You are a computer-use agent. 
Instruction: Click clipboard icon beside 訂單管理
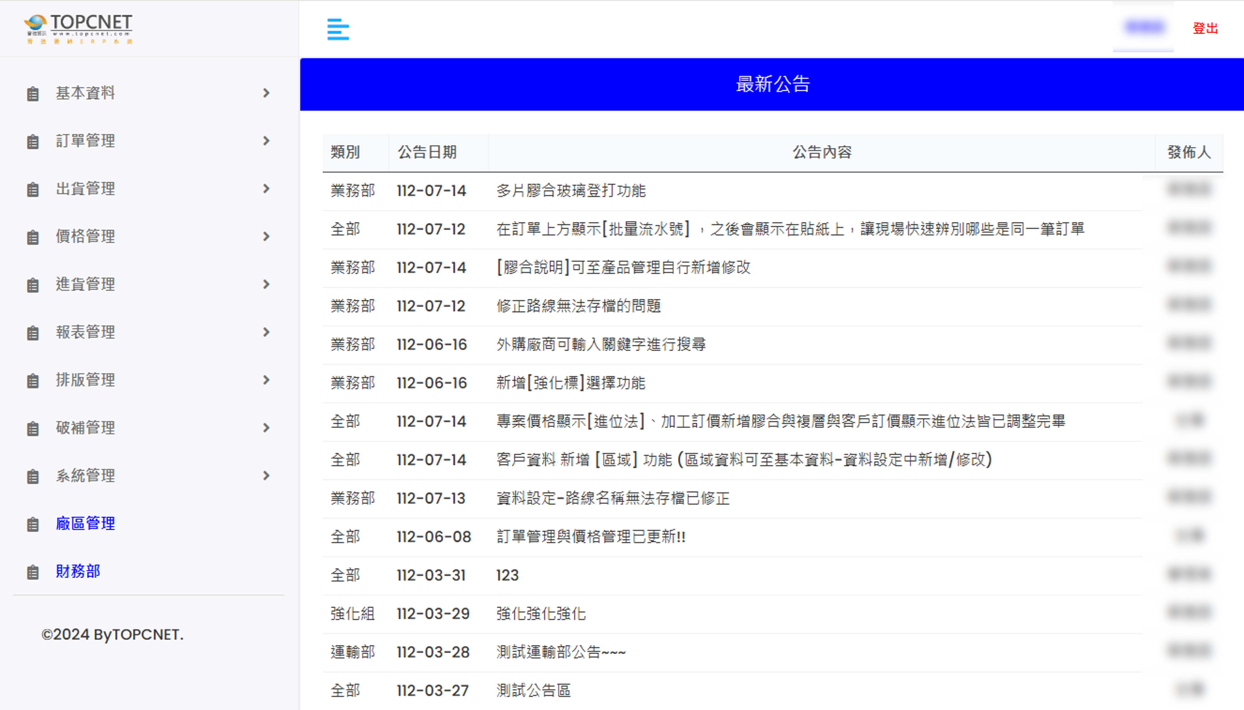coord(33,141)
